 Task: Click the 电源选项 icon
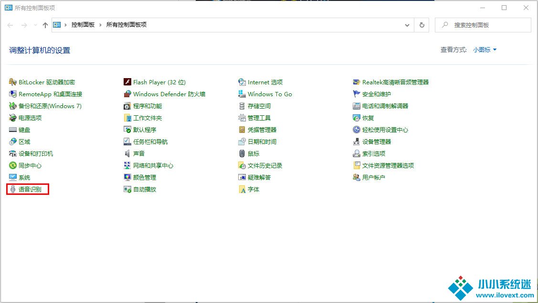click(x=13, y=118)
